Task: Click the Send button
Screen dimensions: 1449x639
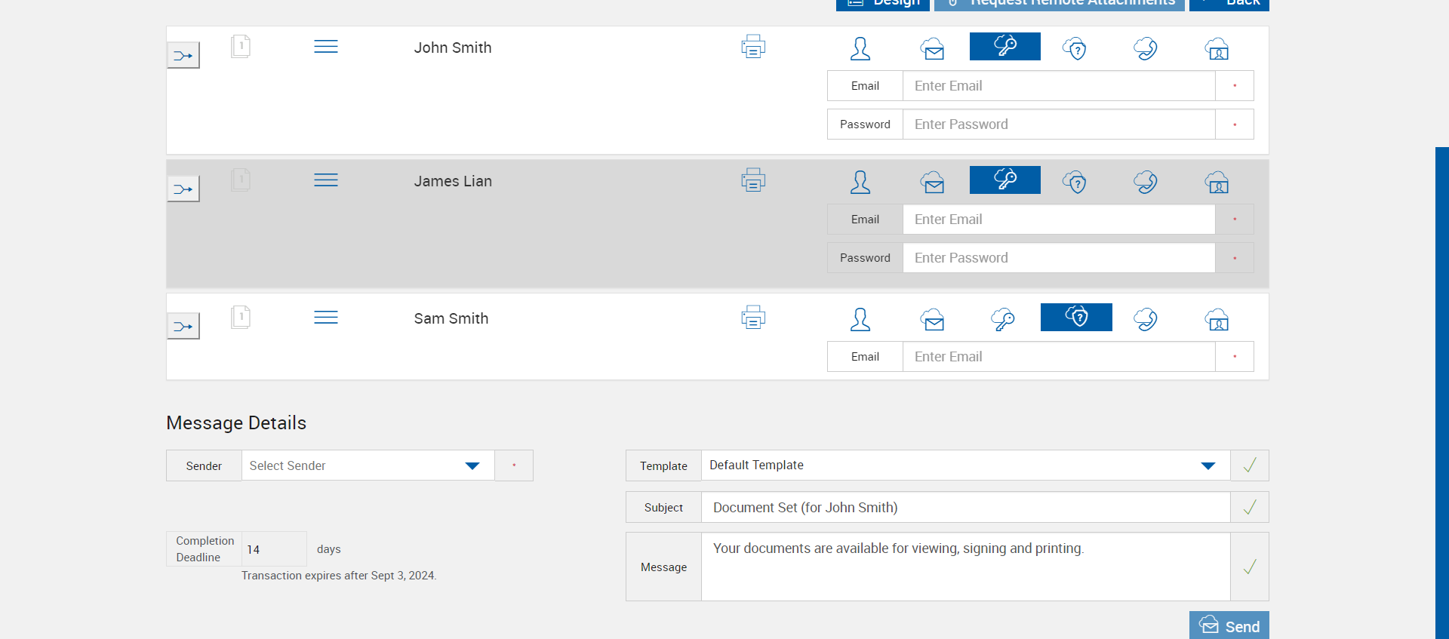Action: coord(1229,625)
